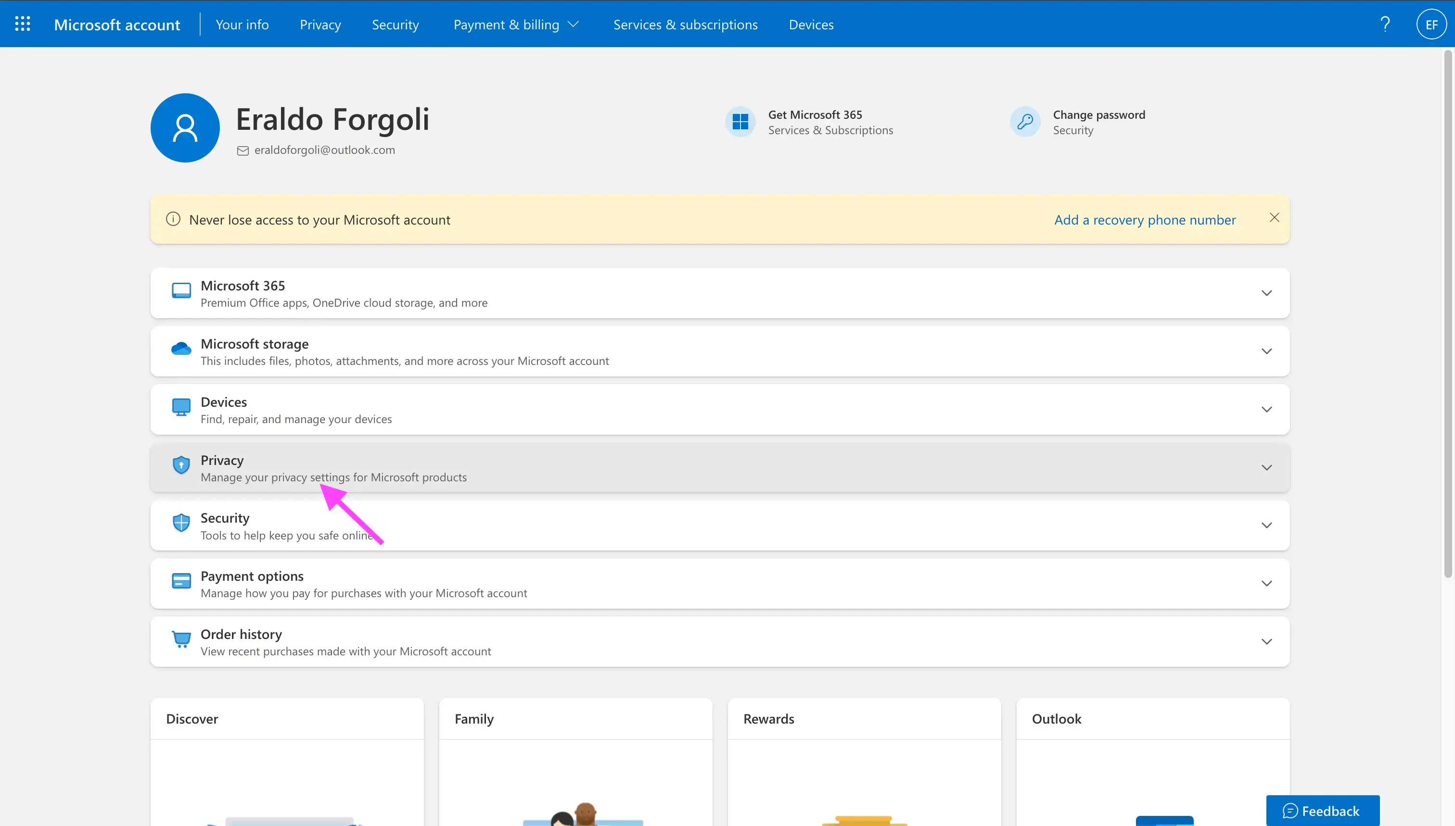Open the Privacy tab in top navigation
Viewport: 1455px width, 826px height.
pyautogui.click(x=320, y=24)
